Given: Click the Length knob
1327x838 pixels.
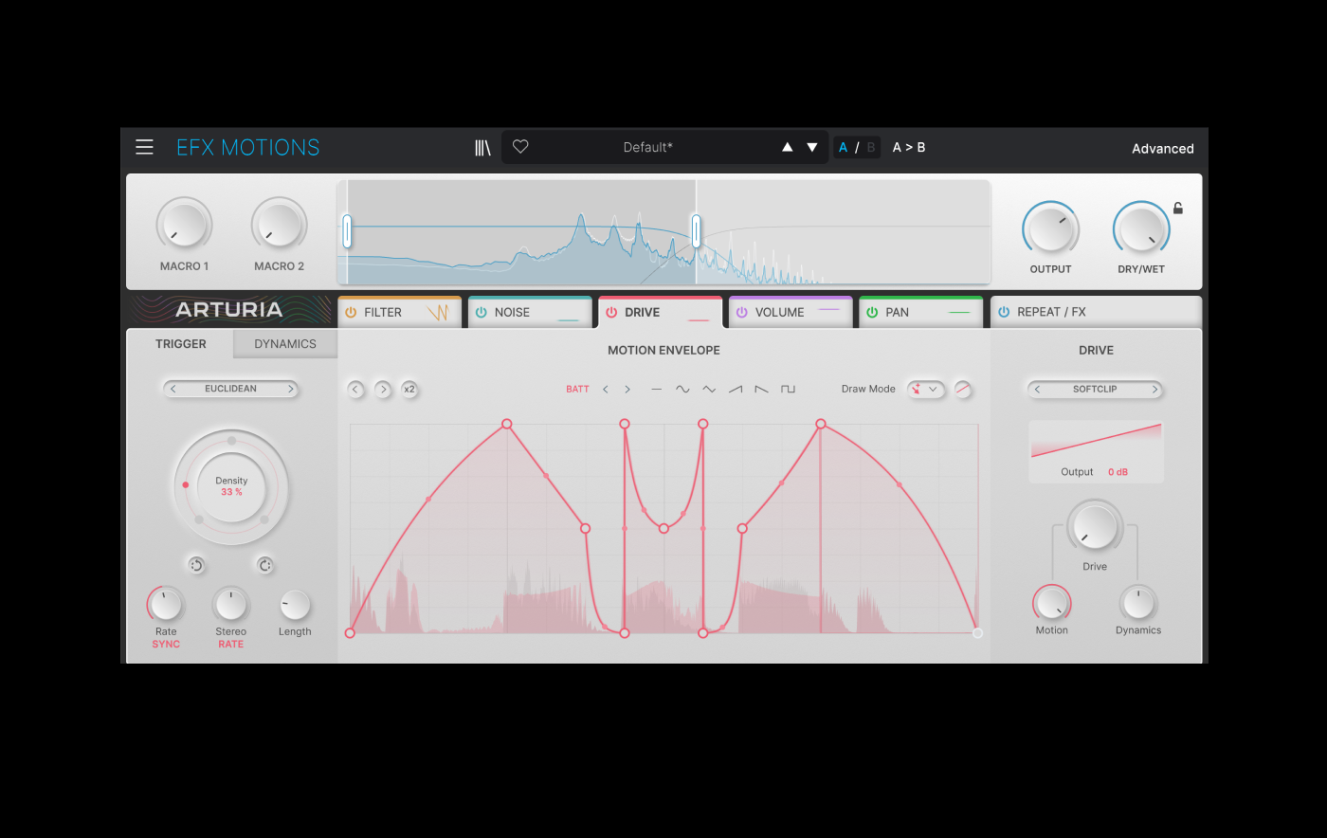Looking at the screenshot, I should (x=295, y=605).
